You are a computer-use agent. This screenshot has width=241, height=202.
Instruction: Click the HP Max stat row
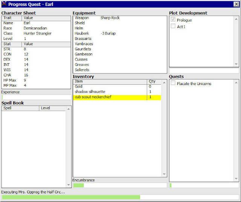[x=36, y=80]
